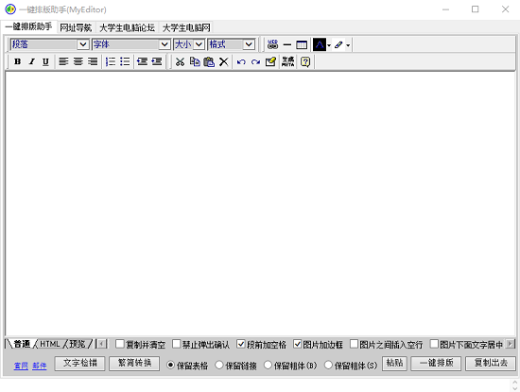
Task: Undo the last action
Action: tap(241, 62)
